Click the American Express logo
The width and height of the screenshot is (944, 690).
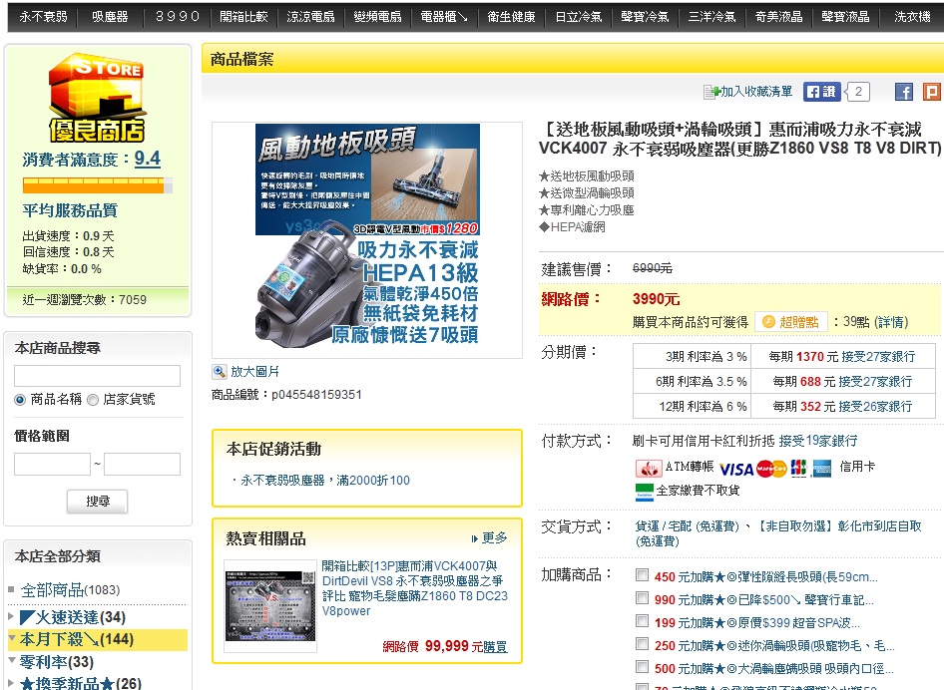822,469
